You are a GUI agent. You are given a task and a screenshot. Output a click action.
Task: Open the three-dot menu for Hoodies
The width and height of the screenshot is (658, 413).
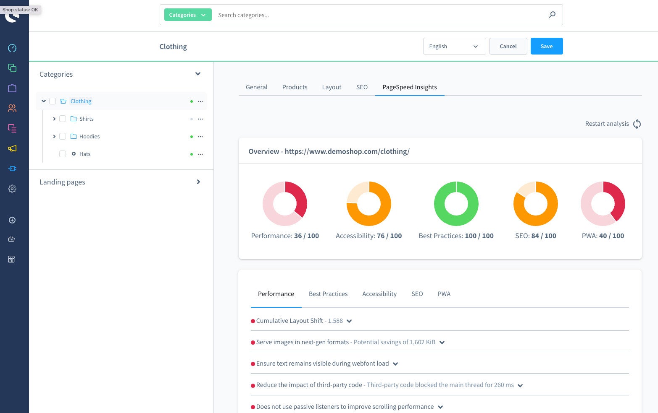200,137
